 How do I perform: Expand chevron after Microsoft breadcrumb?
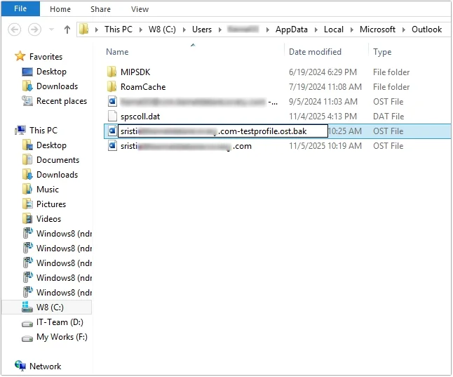pos(404,29)
